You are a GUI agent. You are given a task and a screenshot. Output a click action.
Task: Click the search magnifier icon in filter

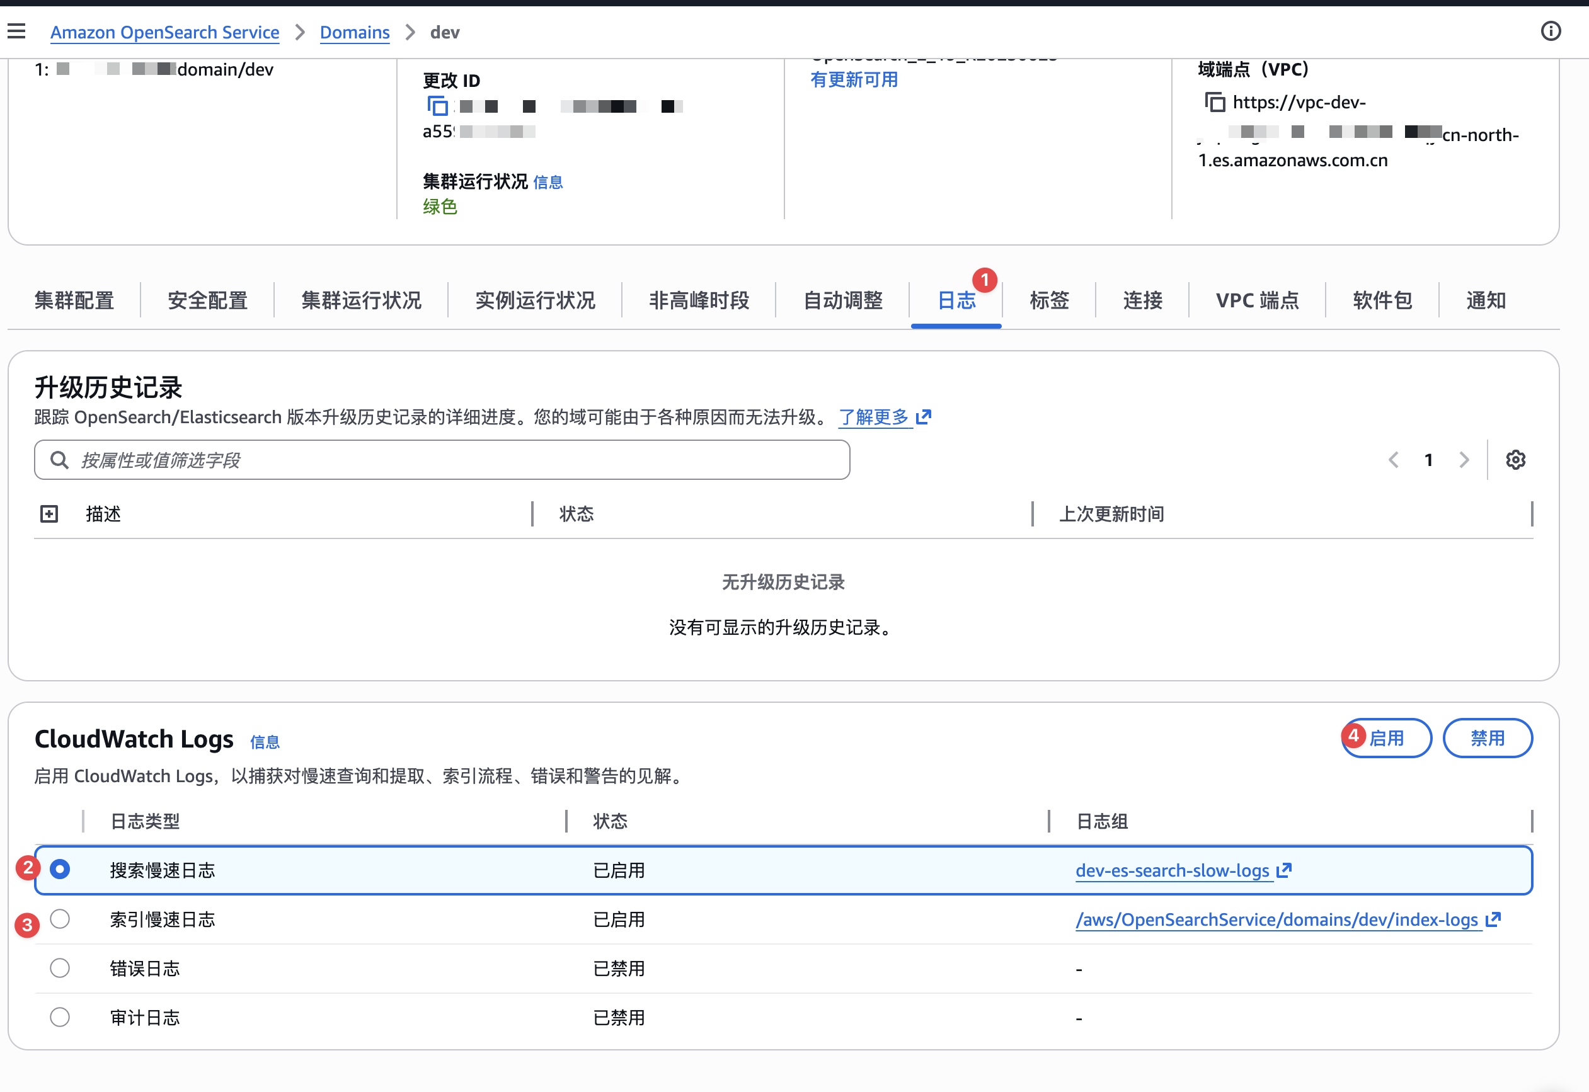click(x=59, y=460)
